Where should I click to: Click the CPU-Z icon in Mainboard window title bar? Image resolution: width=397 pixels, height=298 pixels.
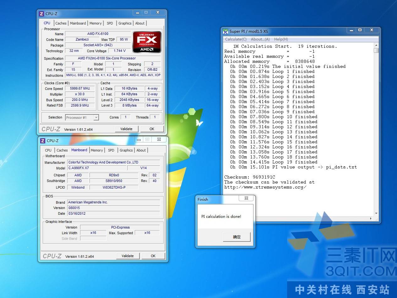[x=42, y=141]
